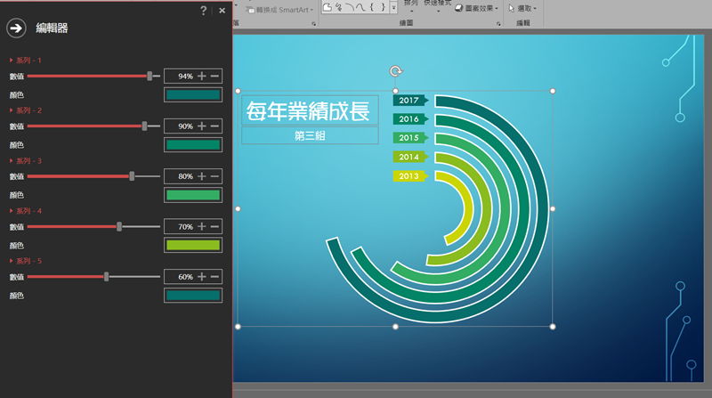Close the 編輯器 editor panel

click(x=222, y=11)
